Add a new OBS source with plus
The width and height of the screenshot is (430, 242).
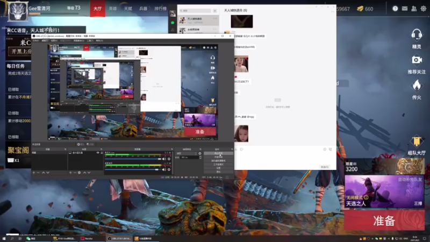pyautogui.click(x=70, y=173)
